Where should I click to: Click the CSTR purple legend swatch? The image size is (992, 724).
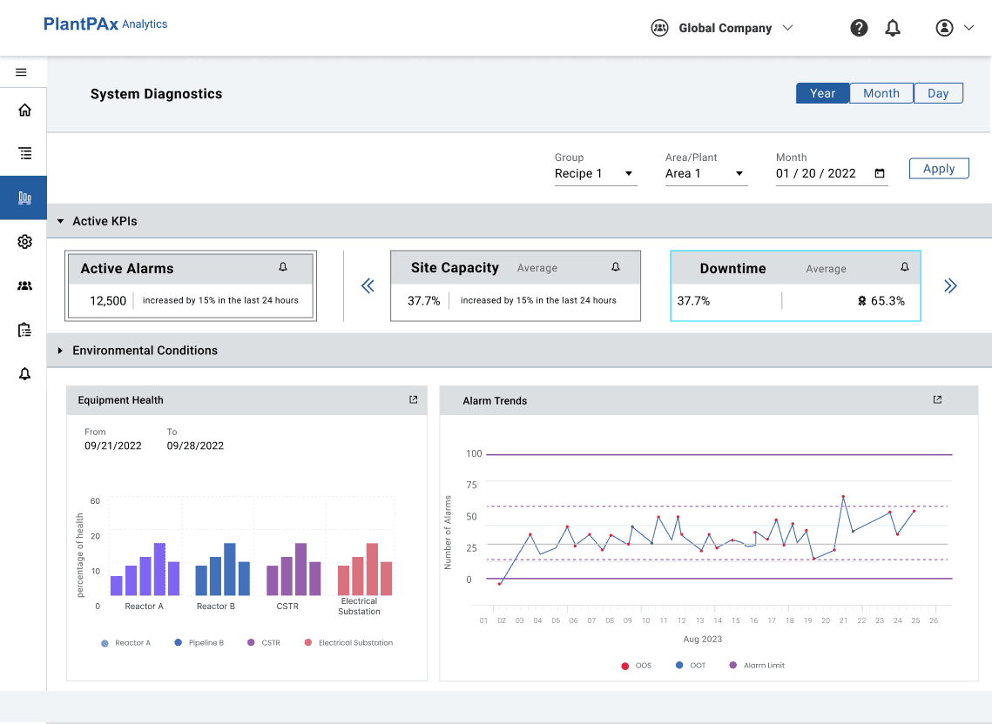(251, 642)
